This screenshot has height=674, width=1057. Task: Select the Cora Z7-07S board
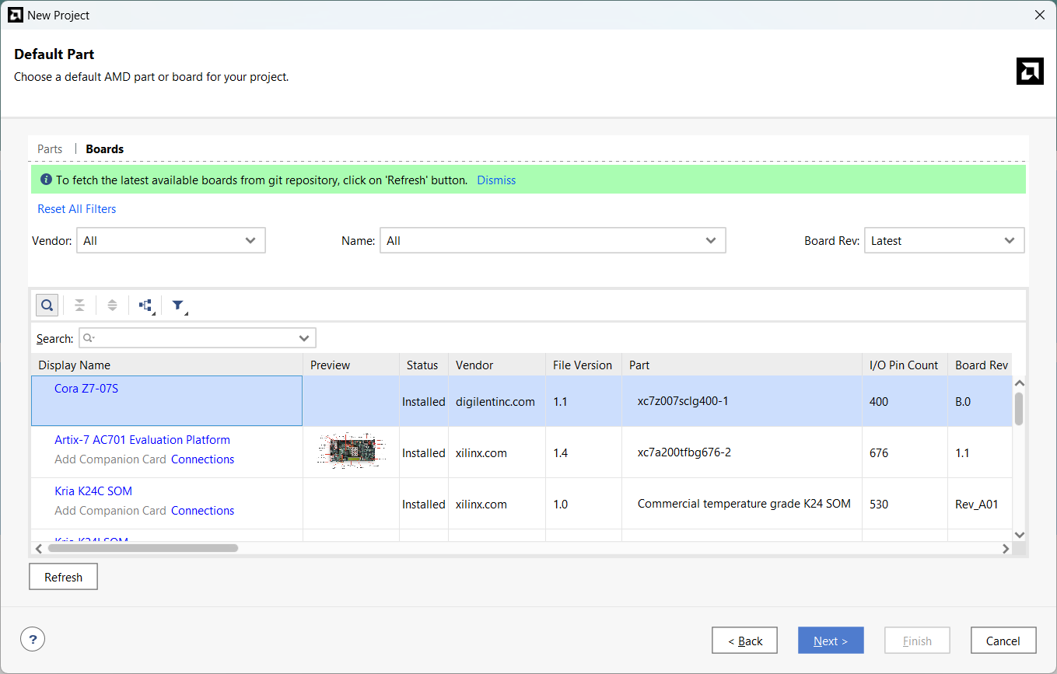(x=86, y=389)
